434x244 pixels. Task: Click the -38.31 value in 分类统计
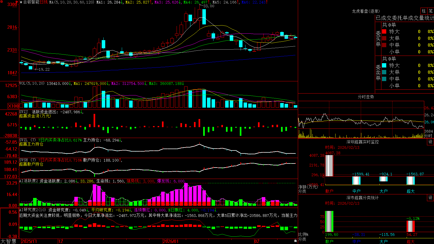359,235
